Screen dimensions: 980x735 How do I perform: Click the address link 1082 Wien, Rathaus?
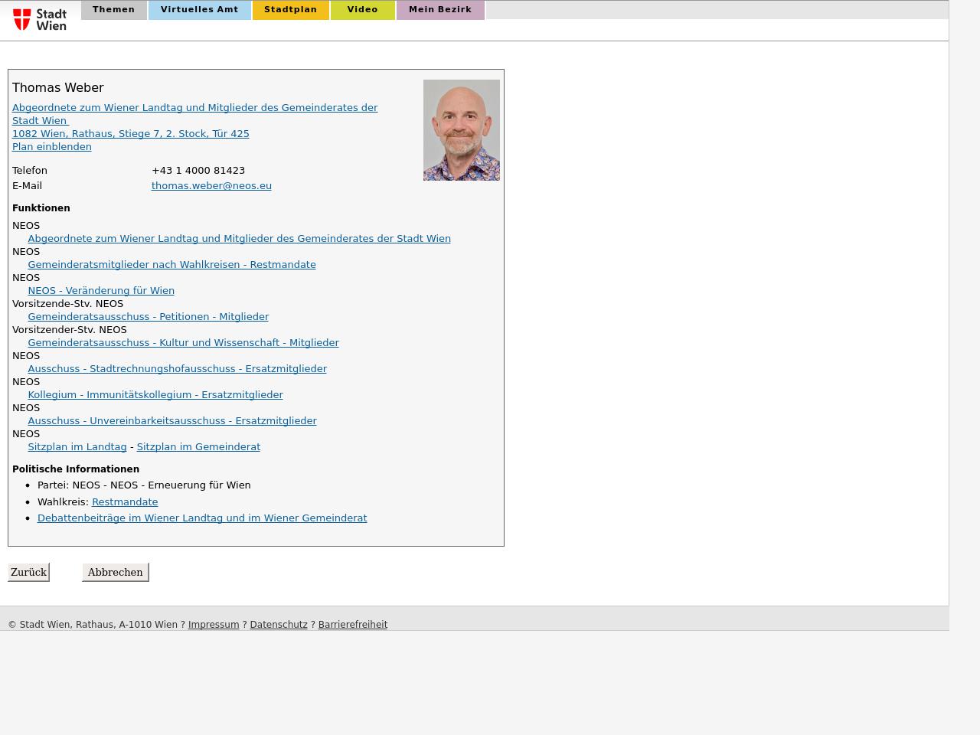(131, 133)
